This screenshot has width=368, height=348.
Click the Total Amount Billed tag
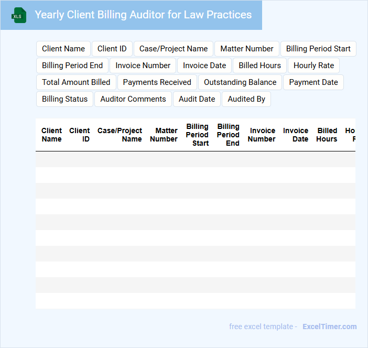(x=76, y=82)
